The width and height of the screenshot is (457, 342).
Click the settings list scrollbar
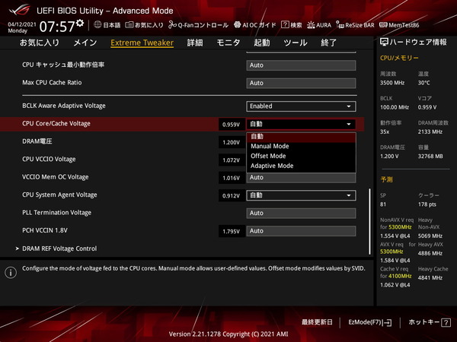point(369,222)
